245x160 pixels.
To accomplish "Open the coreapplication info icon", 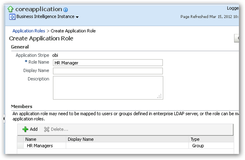I will click(x=66, y=10).
